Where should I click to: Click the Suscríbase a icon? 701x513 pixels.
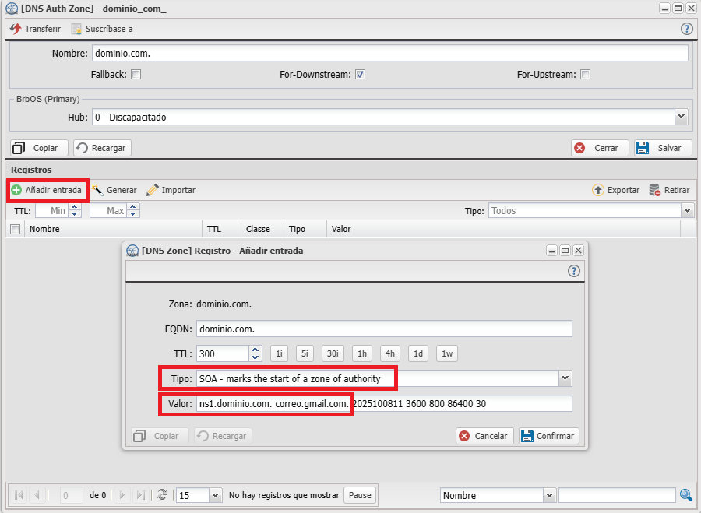76,29
